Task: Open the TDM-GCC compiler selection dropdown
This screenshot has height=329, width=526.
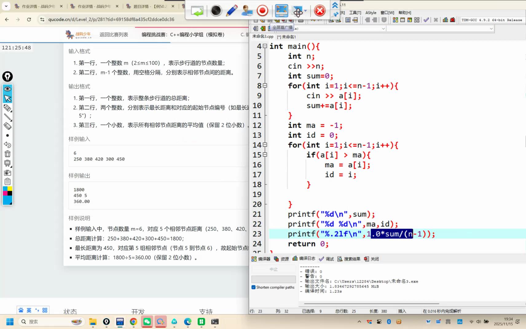Action: (492, 20)
